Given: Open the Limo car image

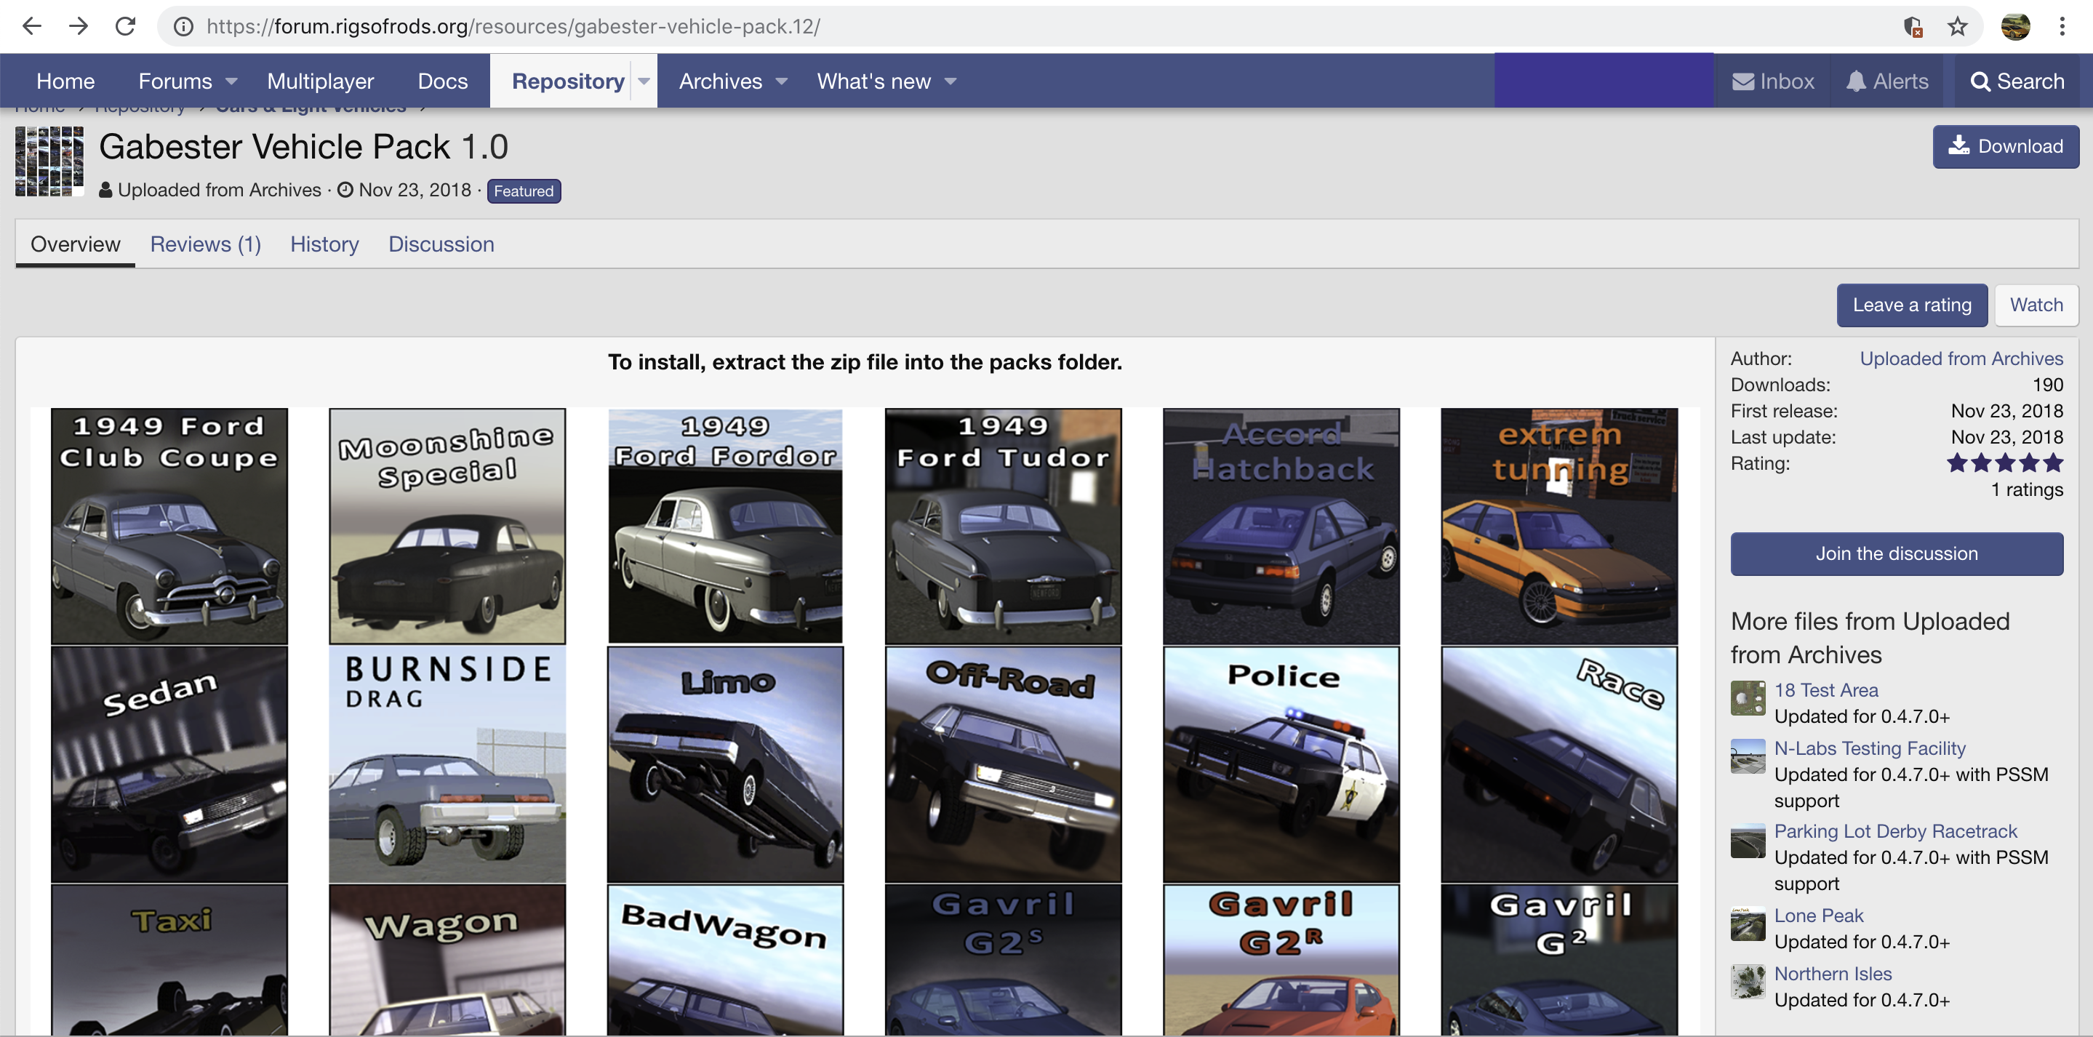Looking at the screenshot, I should point(725,765).
